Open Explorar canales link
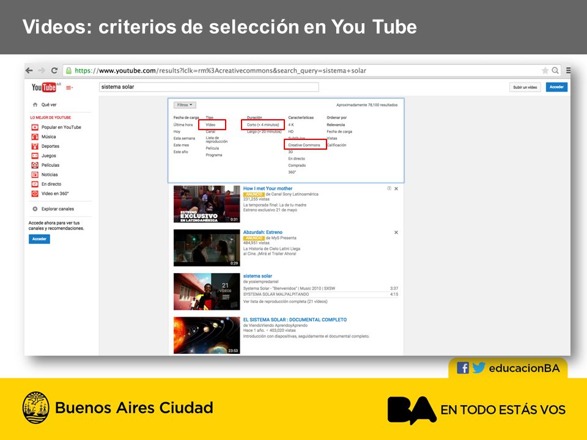This screenshot has width=587, height=440. coord(57,209)
